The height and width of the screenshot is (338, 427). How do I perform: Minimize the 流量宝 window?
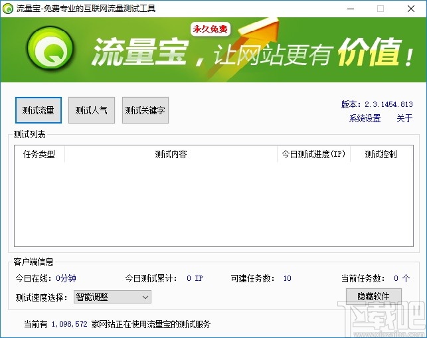point(351,9)
